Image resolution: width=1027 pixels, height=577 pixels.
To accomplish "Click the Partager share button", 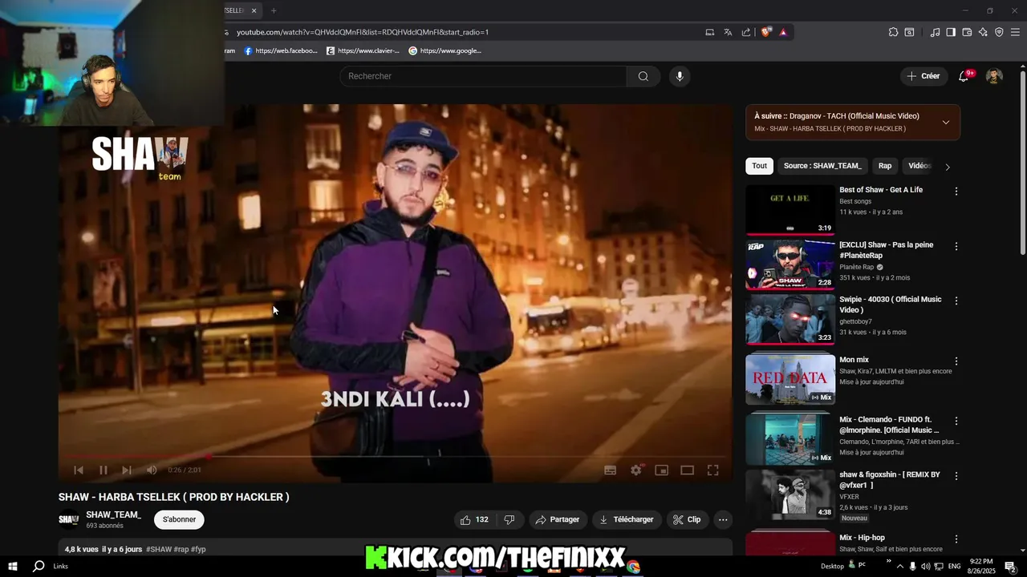I will click(x=558, y=519).
